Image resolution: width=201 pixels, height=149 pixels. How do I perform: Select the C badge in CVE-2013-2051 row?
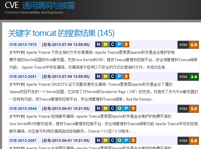click(x=113, y=76)
